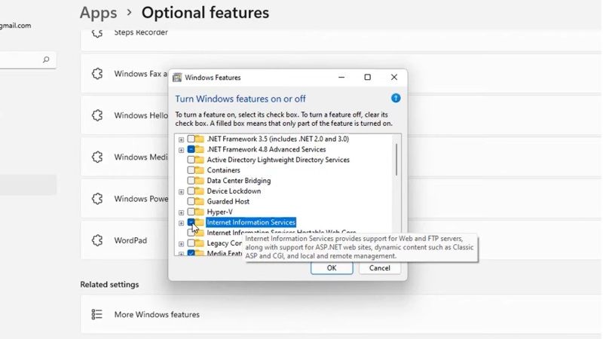Select the Hyper-V feature label
The image size is (603, 339).
click(x=219, y=212)
